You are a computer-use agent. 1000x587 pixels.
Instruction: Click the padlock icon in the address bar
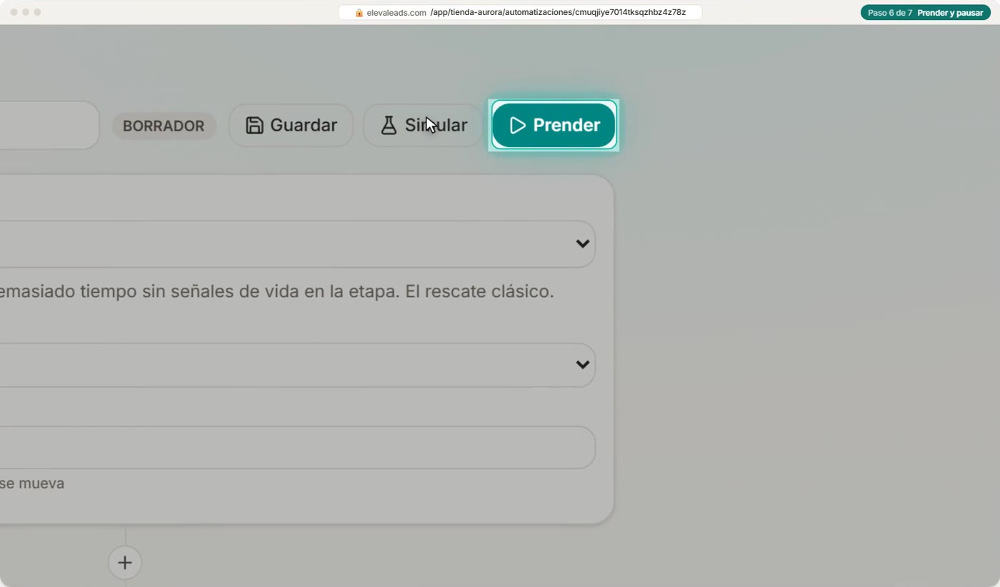click(x=359, y=13)
